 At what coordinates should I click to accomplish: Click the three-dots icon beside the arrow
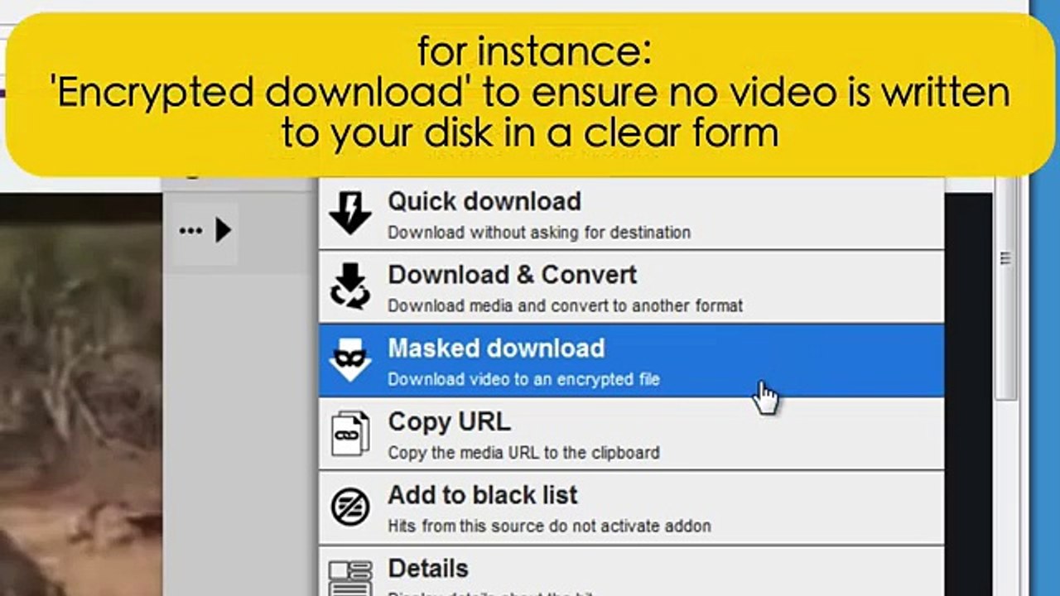click(190, 230)
